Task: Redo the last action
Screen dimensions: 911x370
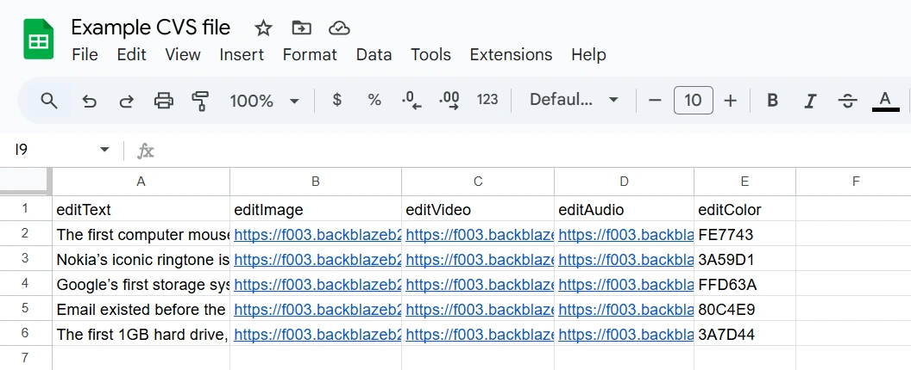Action: pyautogui.click(x=126, y=101)
